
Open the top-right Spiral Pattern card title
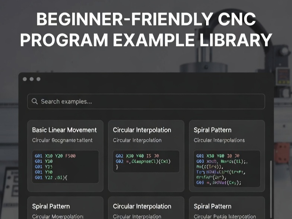(x=212, y=130)
